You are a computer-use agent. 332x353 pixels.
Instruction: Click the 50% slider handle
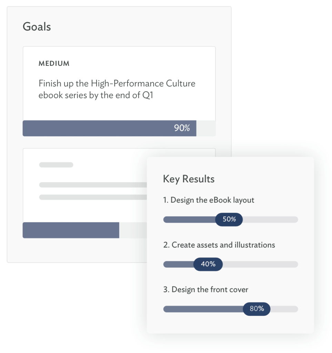click(x=229, y=219)
